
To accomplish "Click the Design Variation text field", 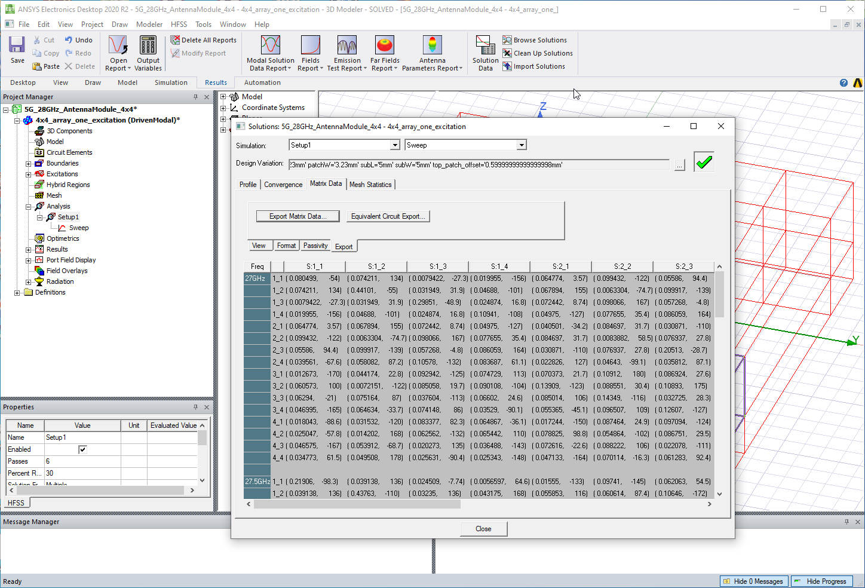I will point(478,164).
